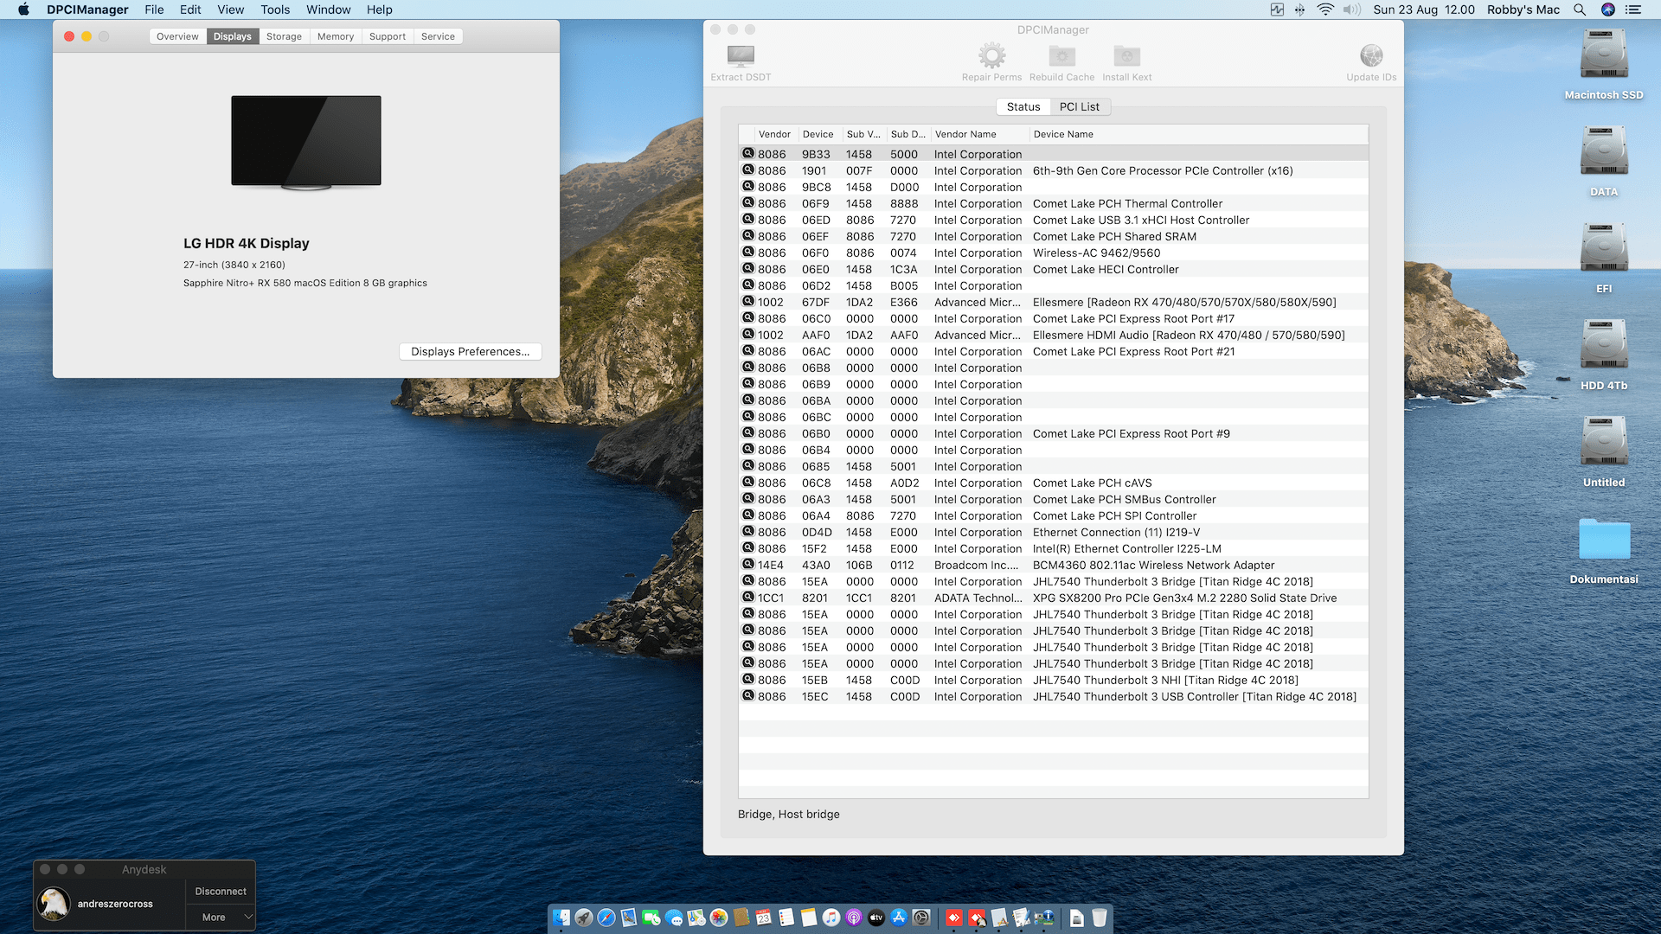This screenshot has height=934, width=1661.
Task: Select the PCI List tab
Action: (1080, 106)
